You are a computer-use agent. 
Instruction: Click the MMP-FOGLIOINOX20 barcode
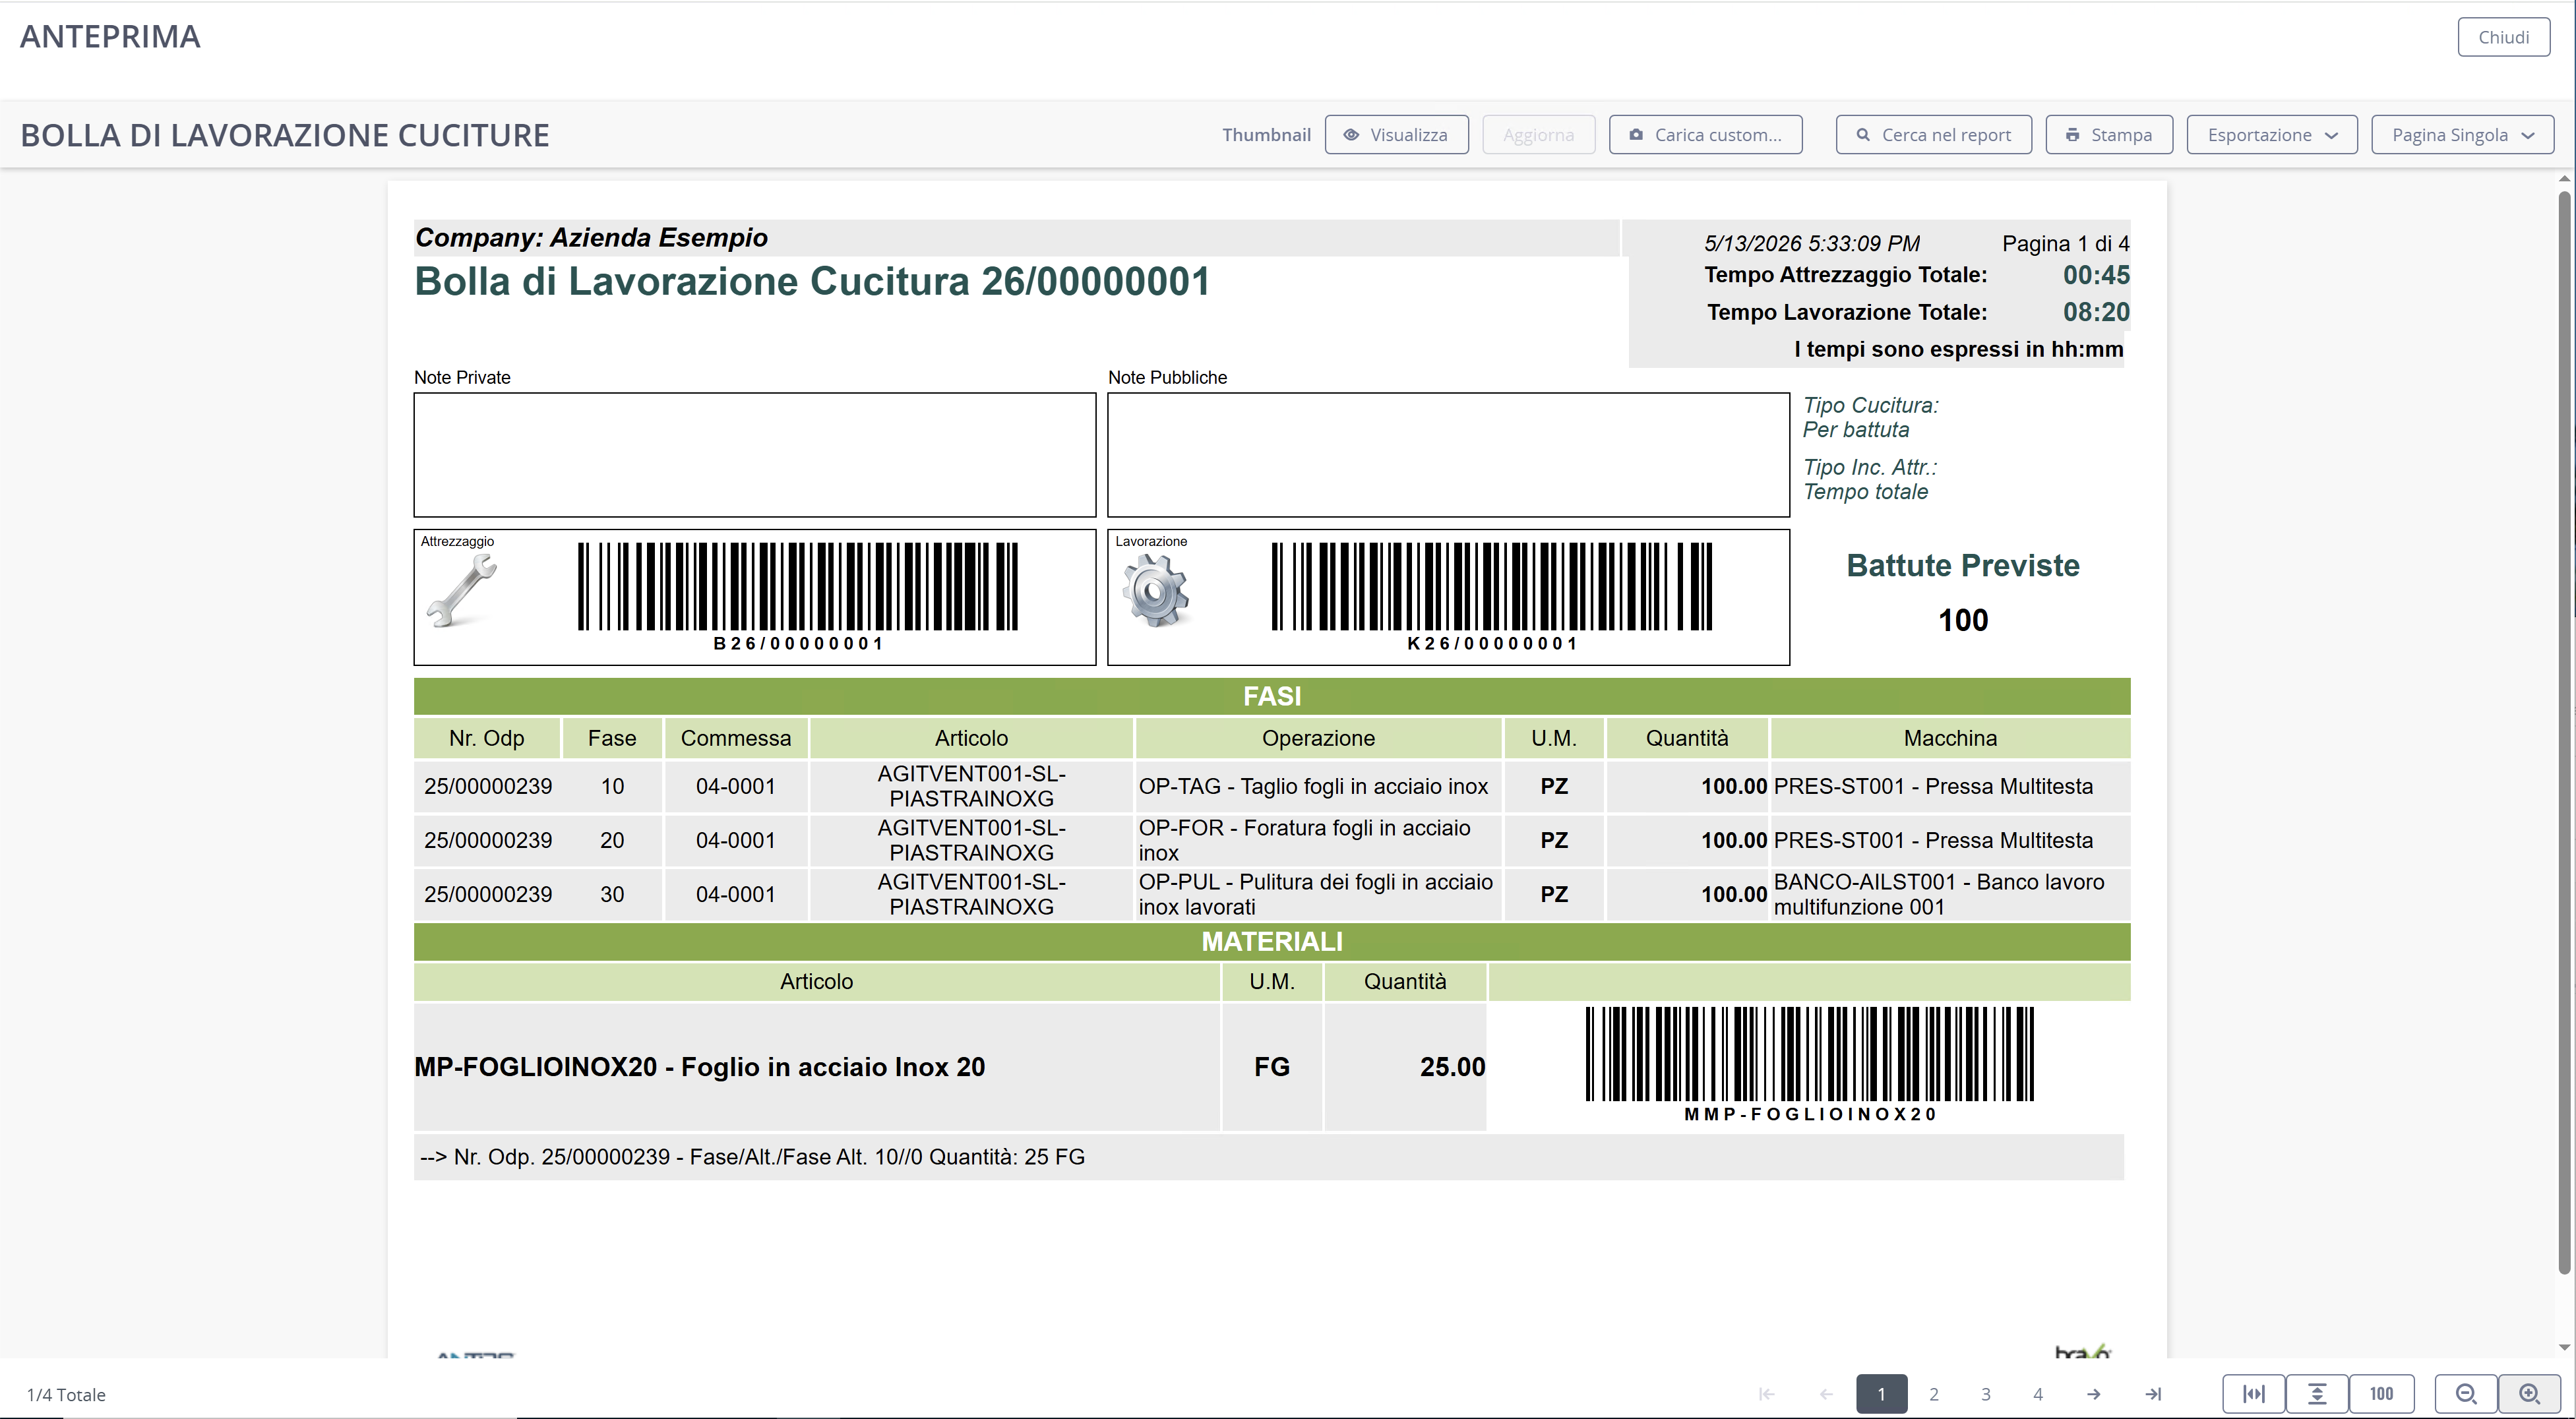click(x=1810, y=1065)
